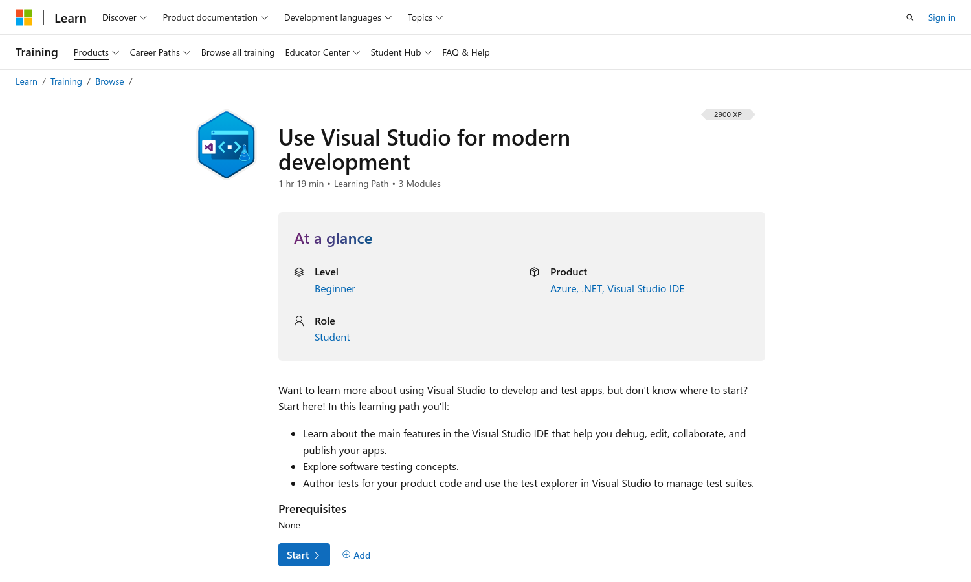Click the Level stack icon

[x=299, y=272]
